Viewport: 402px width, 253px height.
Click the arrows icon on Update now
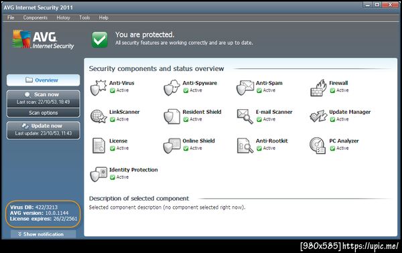coord(25,126)
